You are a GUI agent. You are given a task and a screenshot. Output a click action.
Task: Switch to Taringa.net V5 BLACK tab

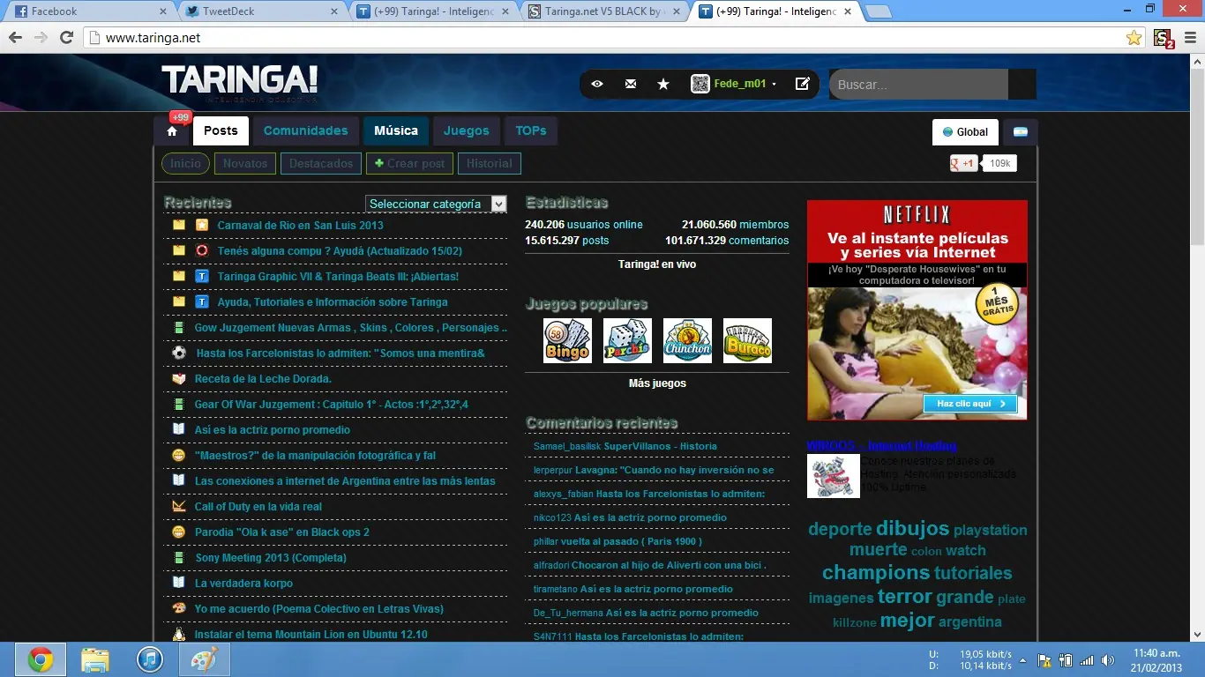(x=604, y=11)
